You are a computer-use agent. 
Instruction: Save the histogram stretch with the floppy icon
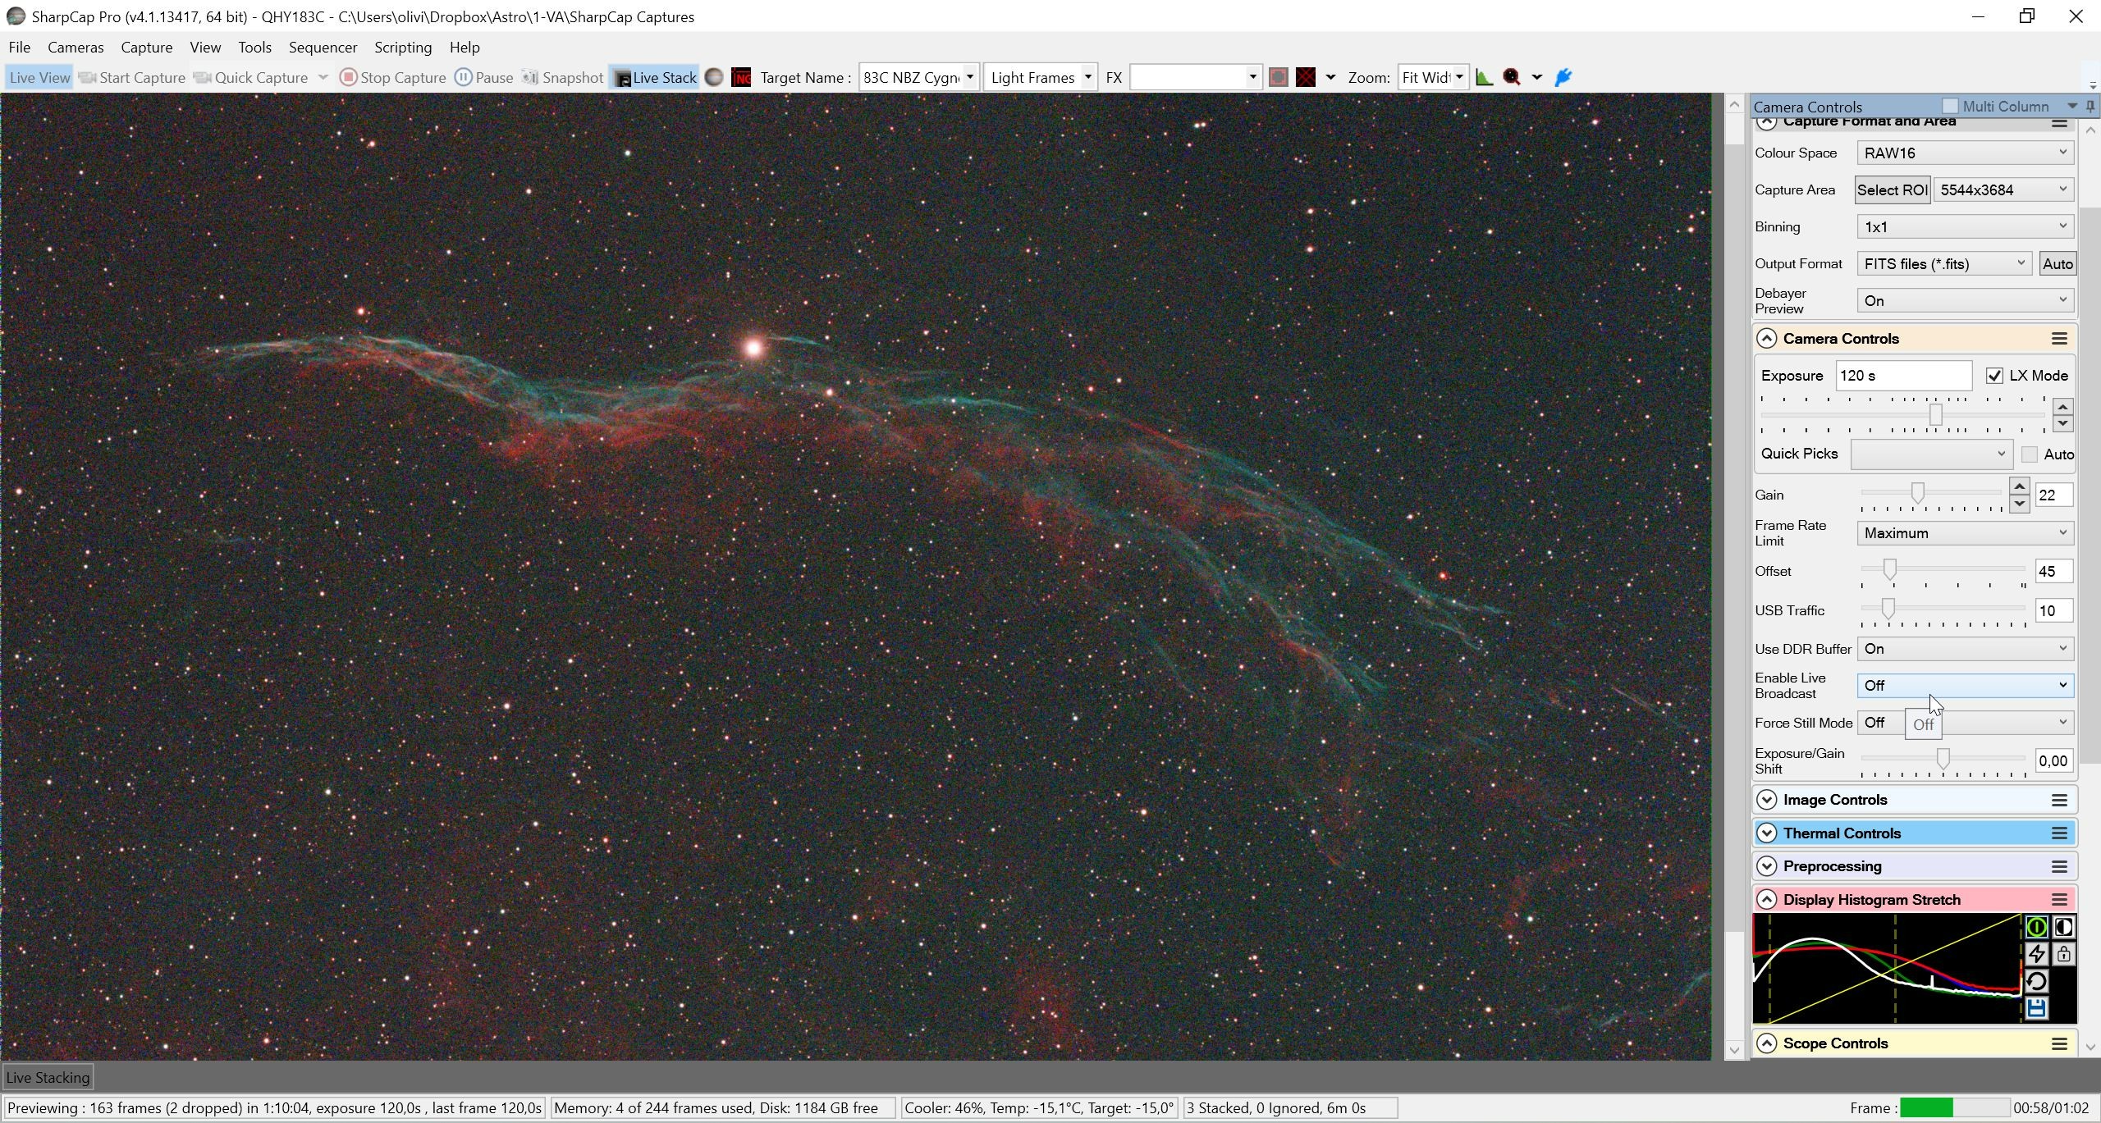coord(2036,1008)
